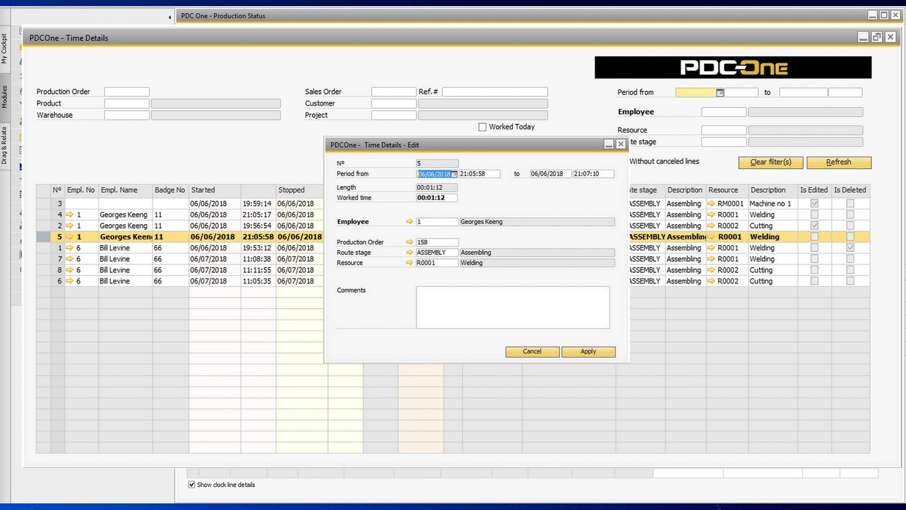This screenshot has height=510, width=906.
Task: Click the Apply button
Action: pyautogui.click(x=588, y=352)
